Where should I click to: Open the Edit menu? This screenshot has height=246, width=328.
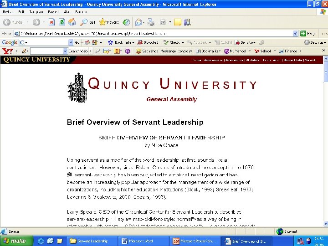coord(21,12)
